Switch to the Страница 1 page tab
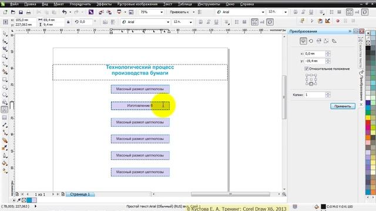This screenshot has height=211, width=376. tap(80, 194)
